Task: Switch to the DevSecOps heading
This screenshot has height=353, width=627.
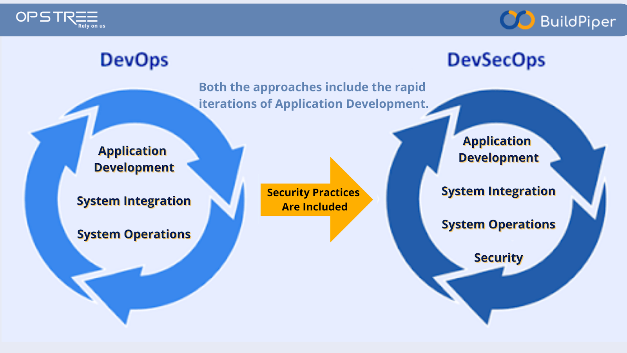Action: point(496,60)
